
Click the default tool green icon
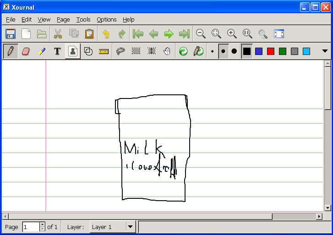coord(183,51)
